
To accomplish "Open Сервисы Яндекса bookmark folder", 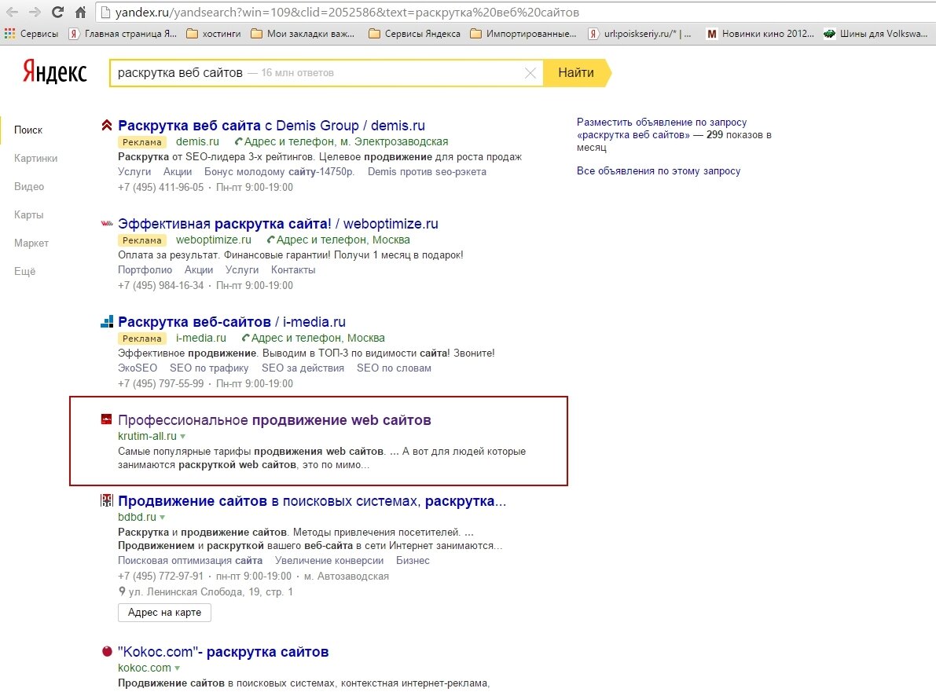I will tap(415, 34).
